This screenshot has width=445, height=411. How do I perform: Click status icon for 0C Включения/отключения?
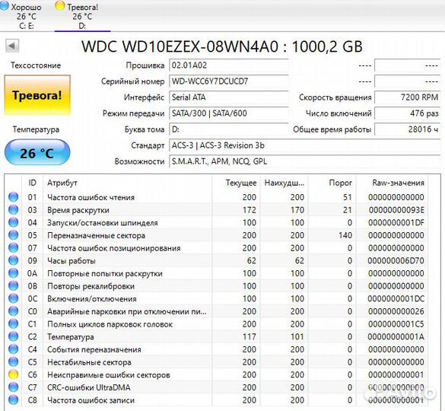[14, 298]
